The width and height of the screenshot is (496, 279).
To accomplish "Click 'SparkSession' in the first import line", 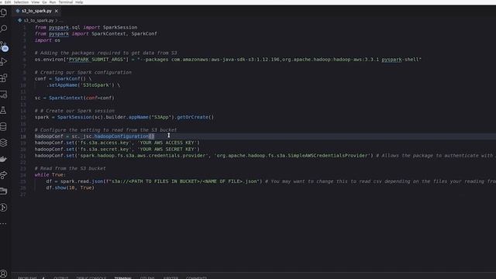I will 120,28.
